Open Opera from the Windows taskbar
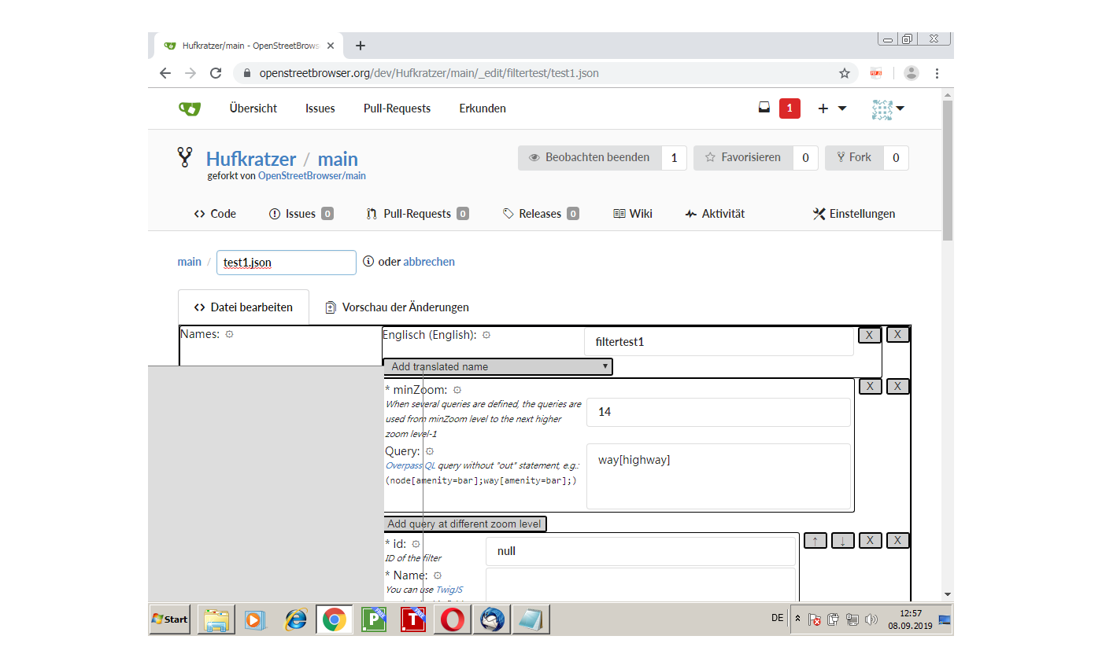The height and width of the screenshot is (669, 1102). point(452,619)
